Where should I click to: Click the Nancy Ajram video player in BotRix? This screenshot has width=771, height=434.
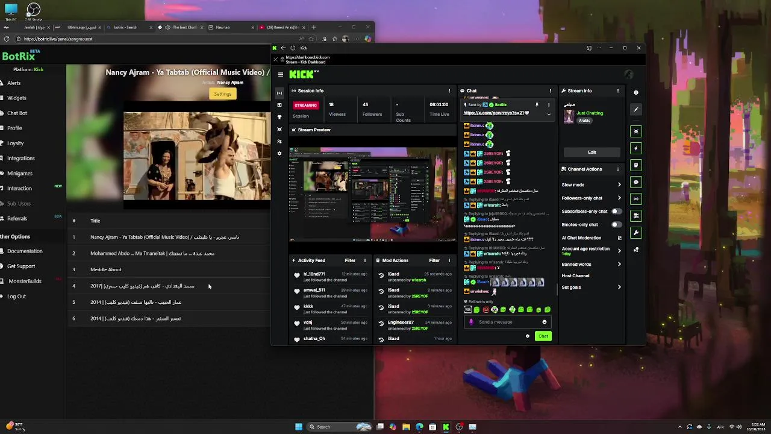(x=197, y=156)
